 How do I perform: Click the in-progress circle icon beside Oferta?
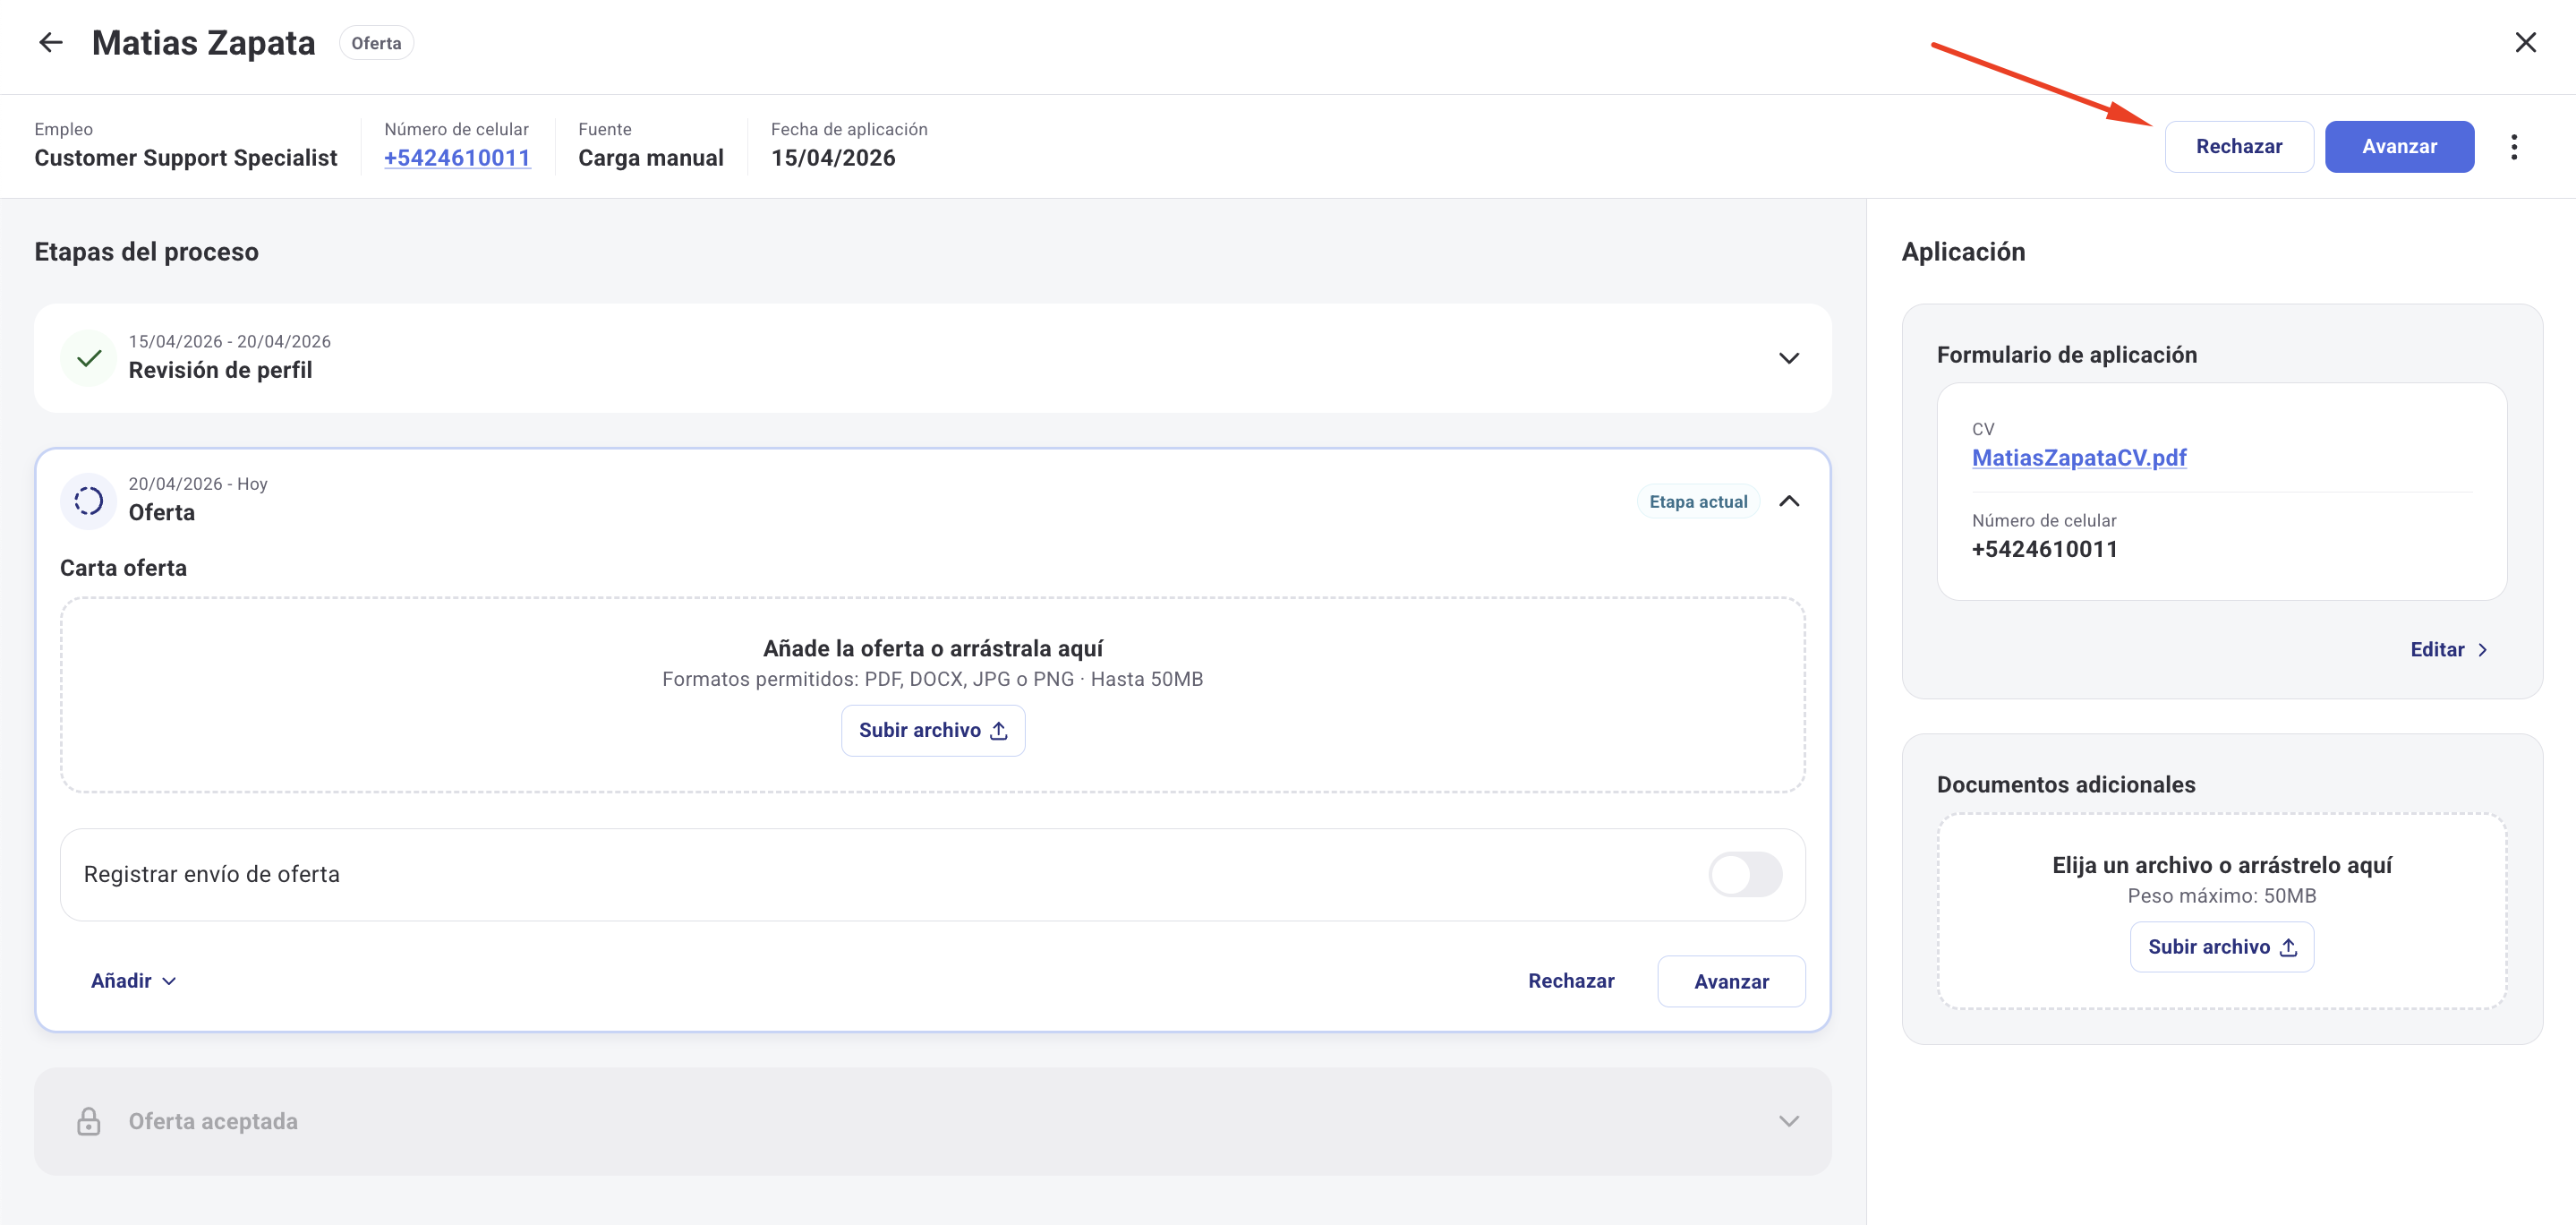[x=89, y=501]
